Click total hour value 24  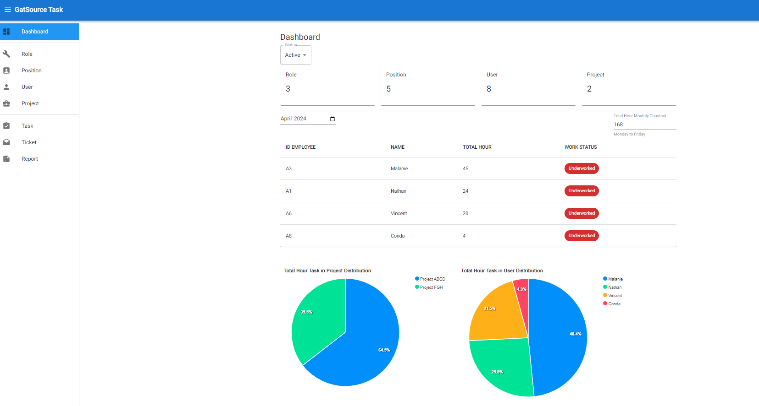click(x=465, y=191)
